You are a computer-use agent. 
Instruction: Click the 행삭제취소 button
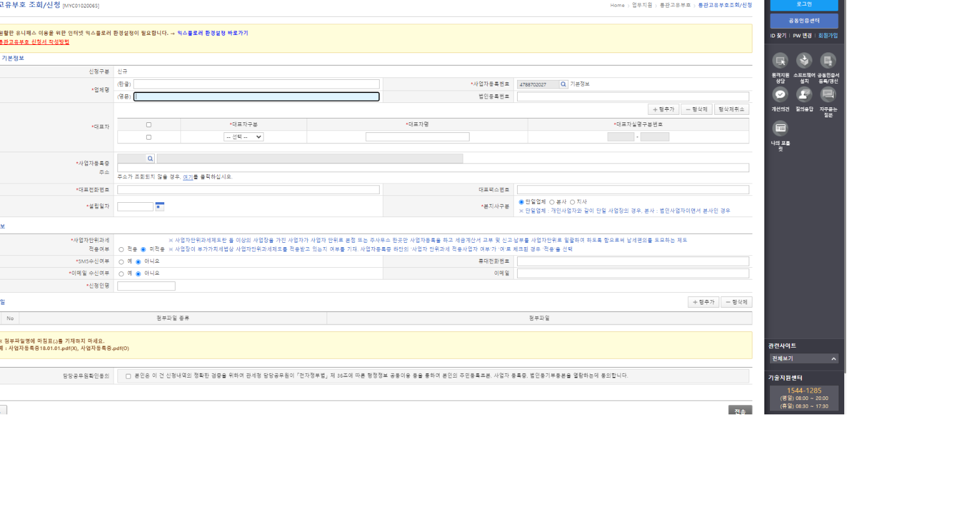(731, 109)
